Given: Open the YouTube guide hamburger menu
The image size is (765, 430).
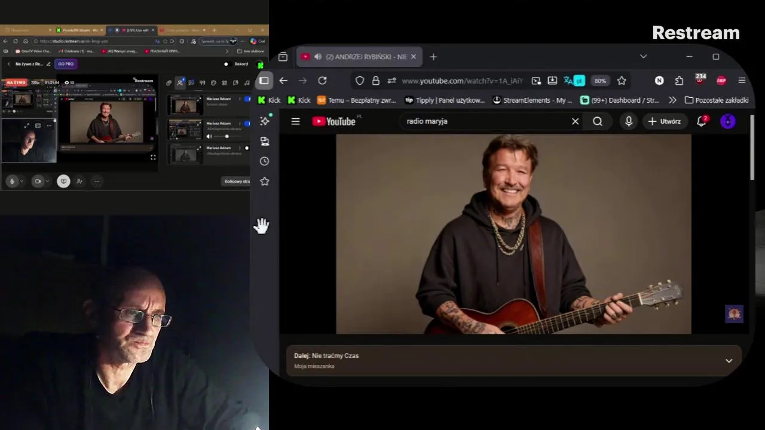Looking at the screenshot, I should click(295, 121).
